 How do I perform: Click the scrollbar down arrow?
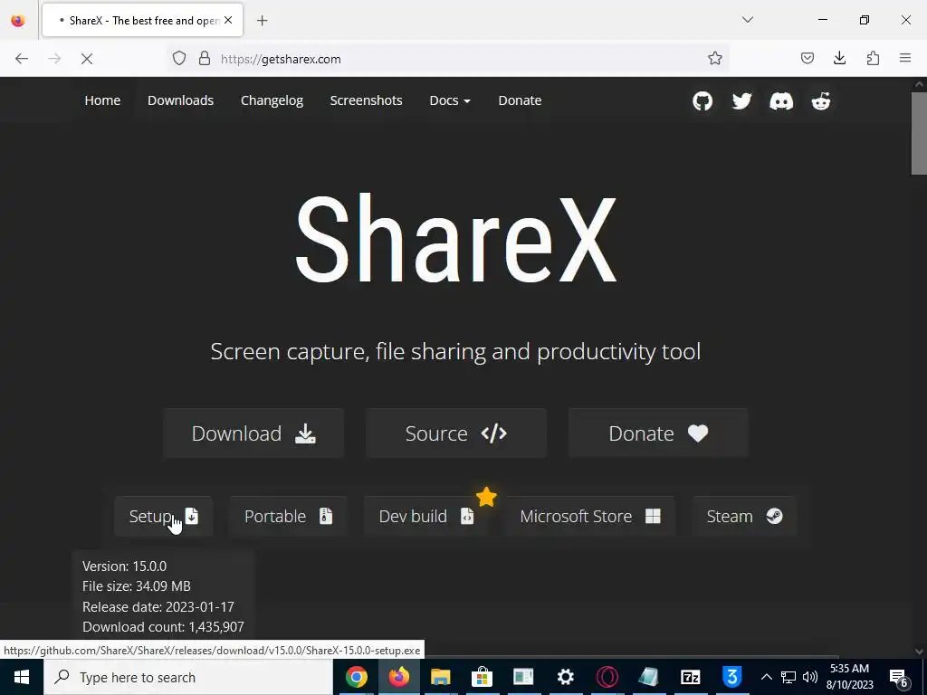pos(919,652)
